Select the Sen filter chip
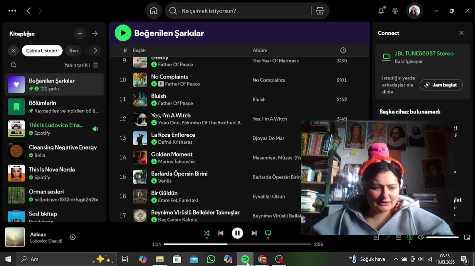 coord(74,51)
